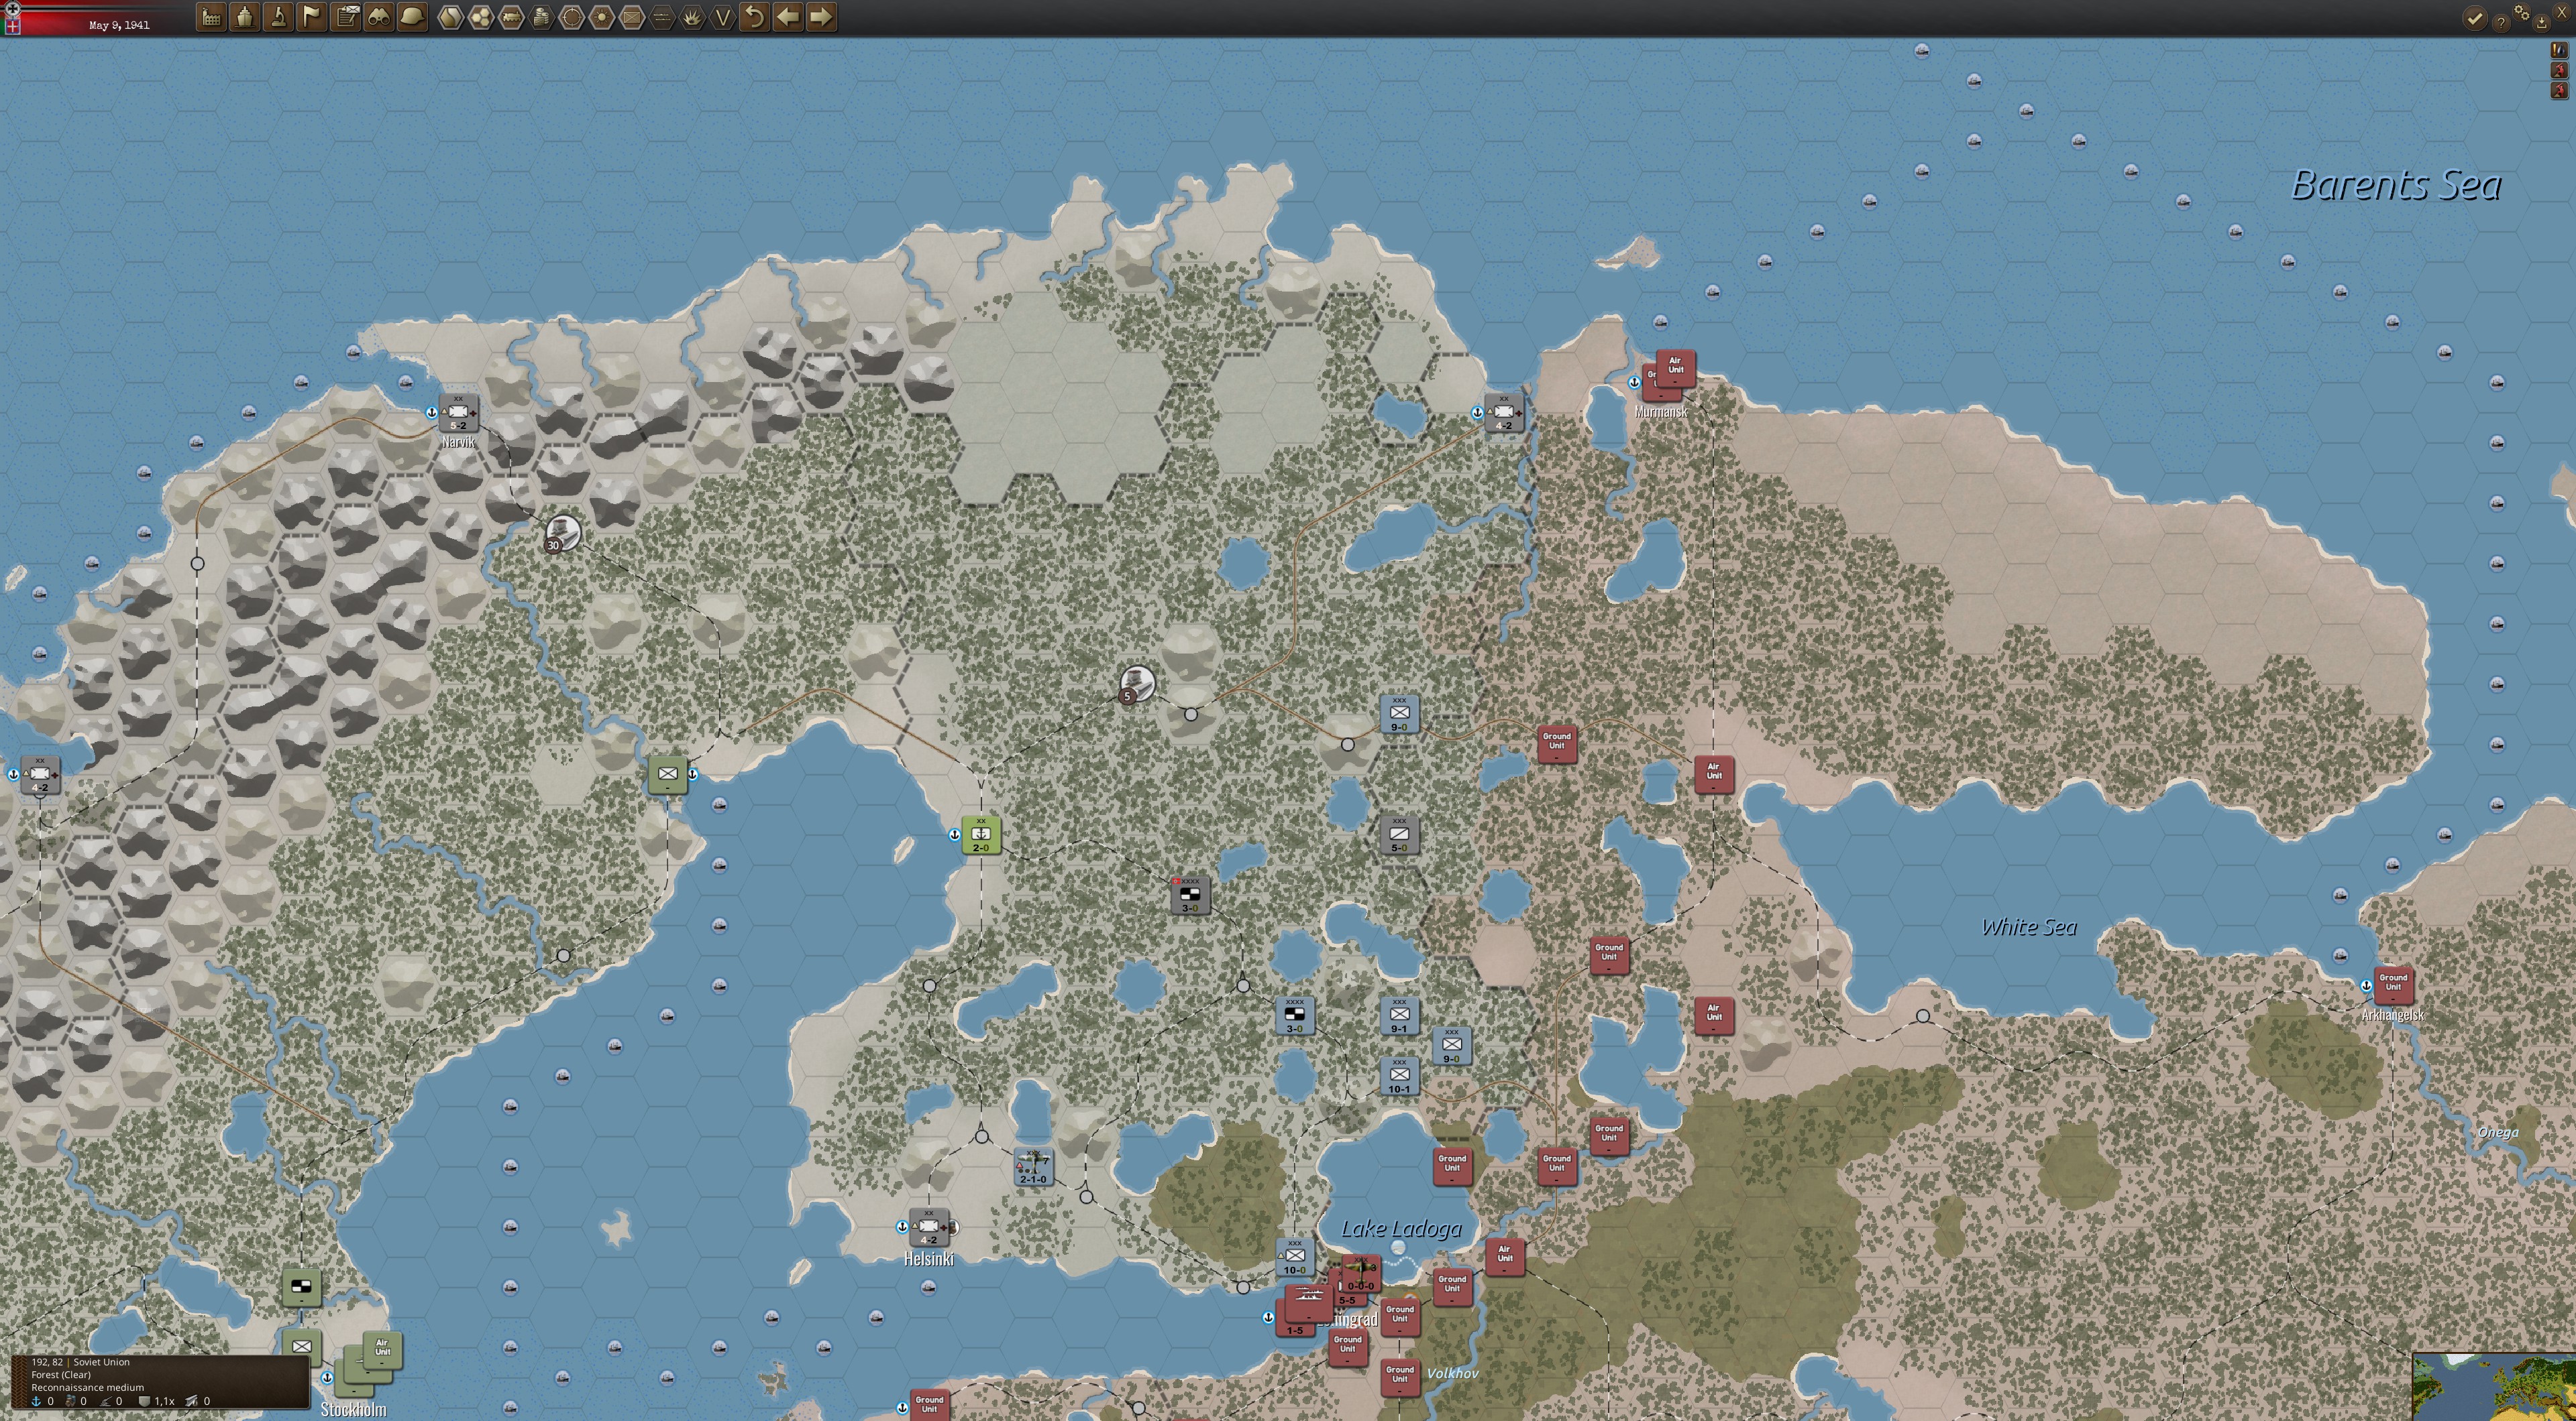The width and height of the screenshot is (2576, 1421).
Task: Open the naval ship panel
Action: click(x=245, y=17)
